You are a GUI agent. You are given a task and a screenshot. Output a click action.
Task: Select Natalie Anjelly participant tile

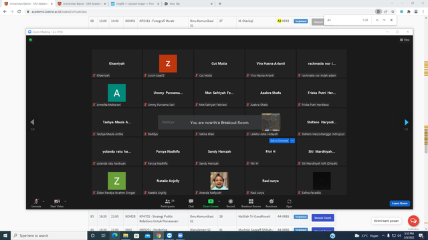(x=168, y=181)
